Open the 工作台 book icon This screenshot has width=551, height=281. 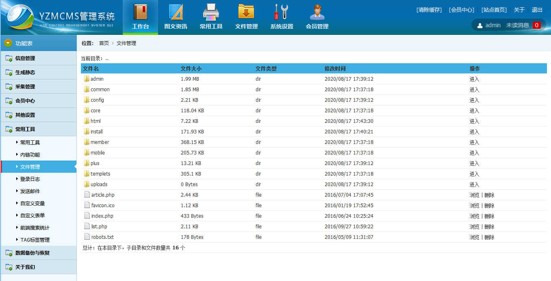[140, 12]
